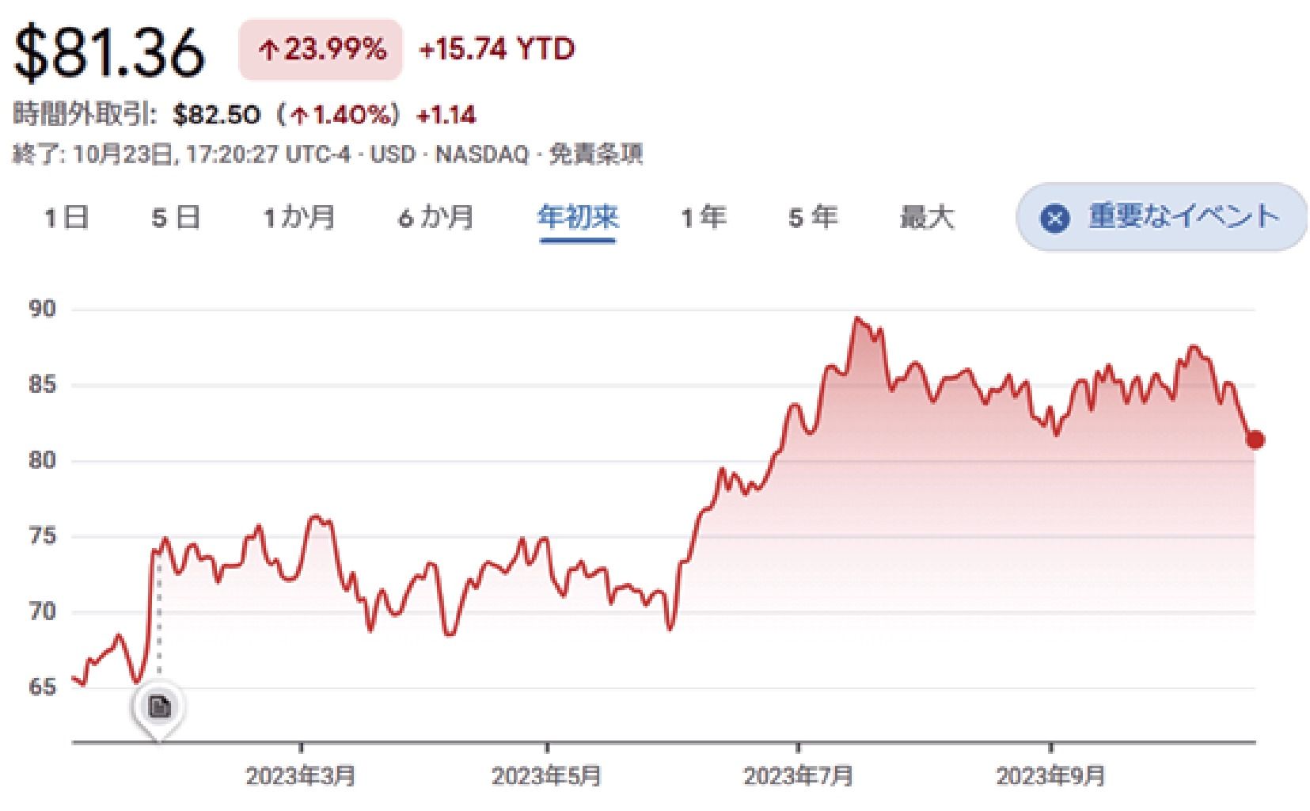Open the 免責条項 disclaimer link

point(595,154)
